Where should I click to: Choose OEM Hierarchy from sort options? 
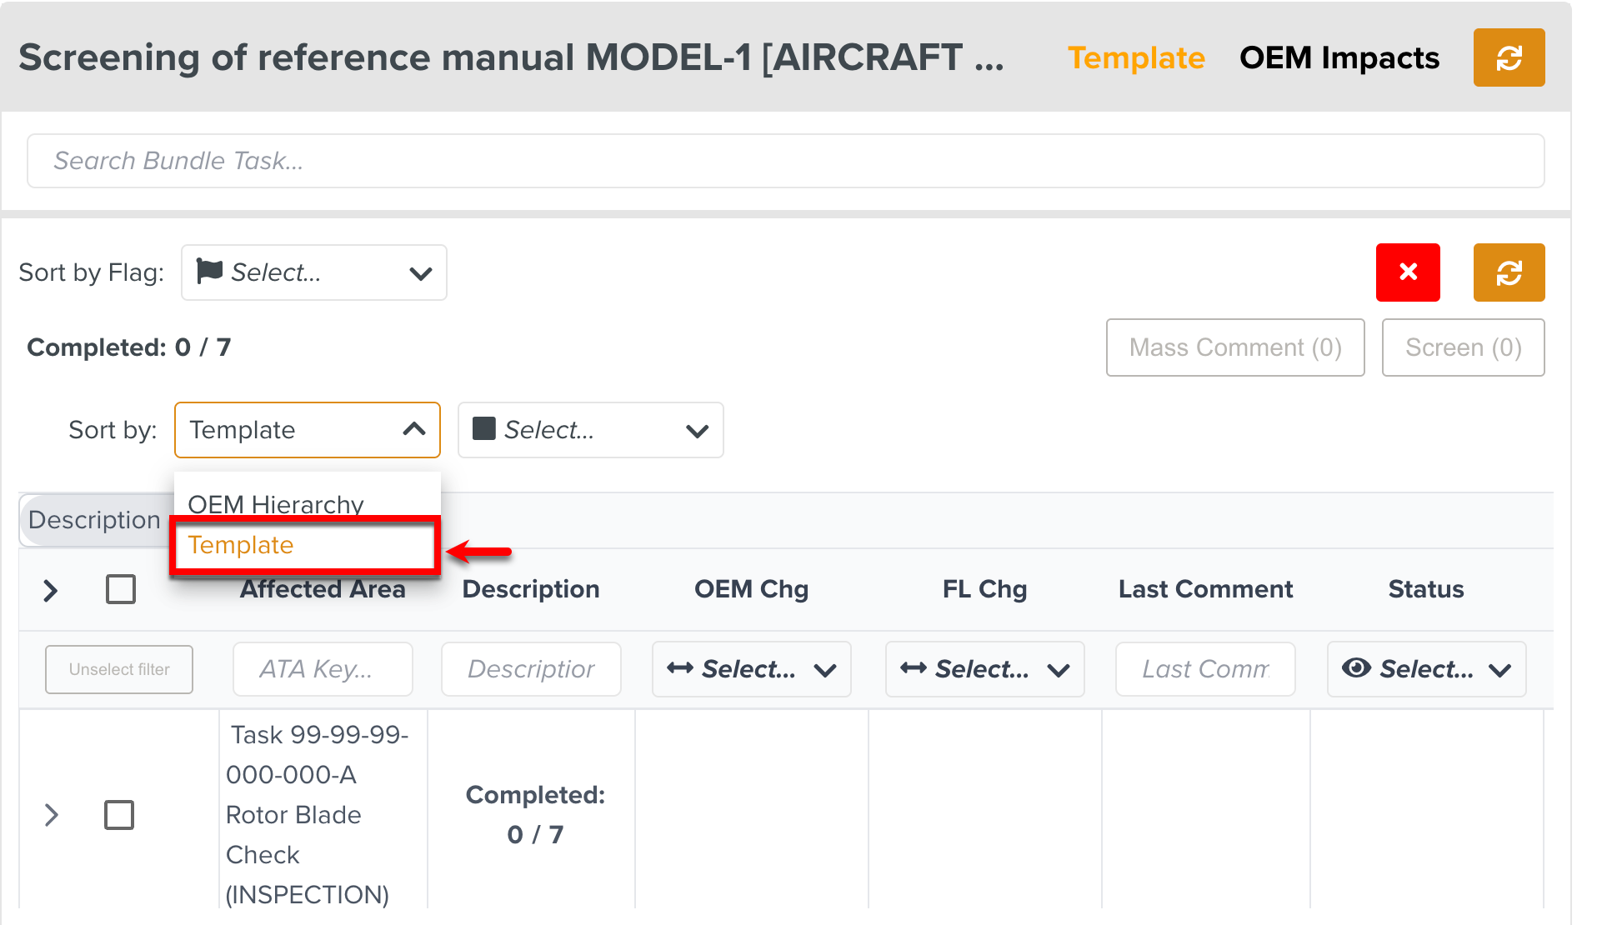(x=276, y=503)
